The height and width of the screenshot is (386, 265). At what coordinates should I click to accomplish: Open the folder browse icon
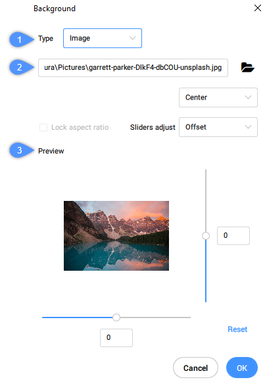pos(247,67)
